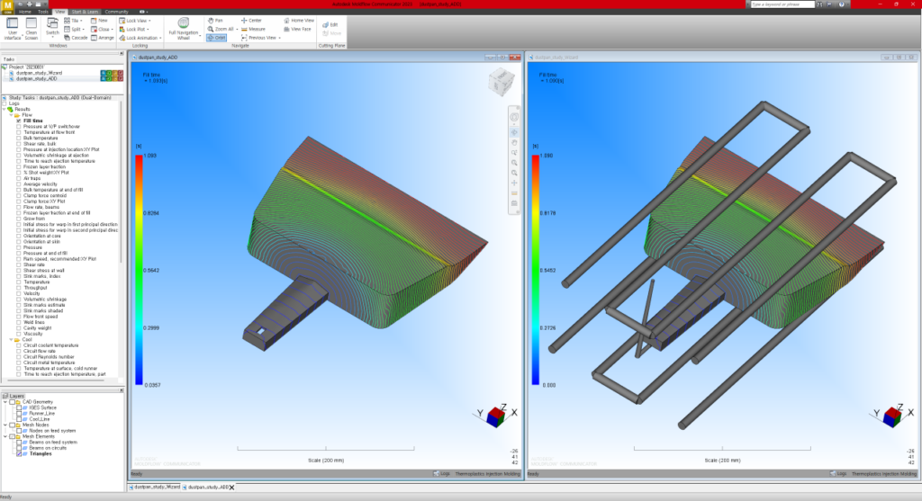Open the User Interface options
Image resolution: width=922 pixels, height=501 pixels.
tap(13, 28)
